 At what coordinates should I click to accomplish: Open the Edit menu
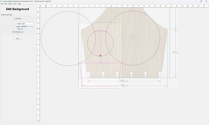click(x=6, y=4)
